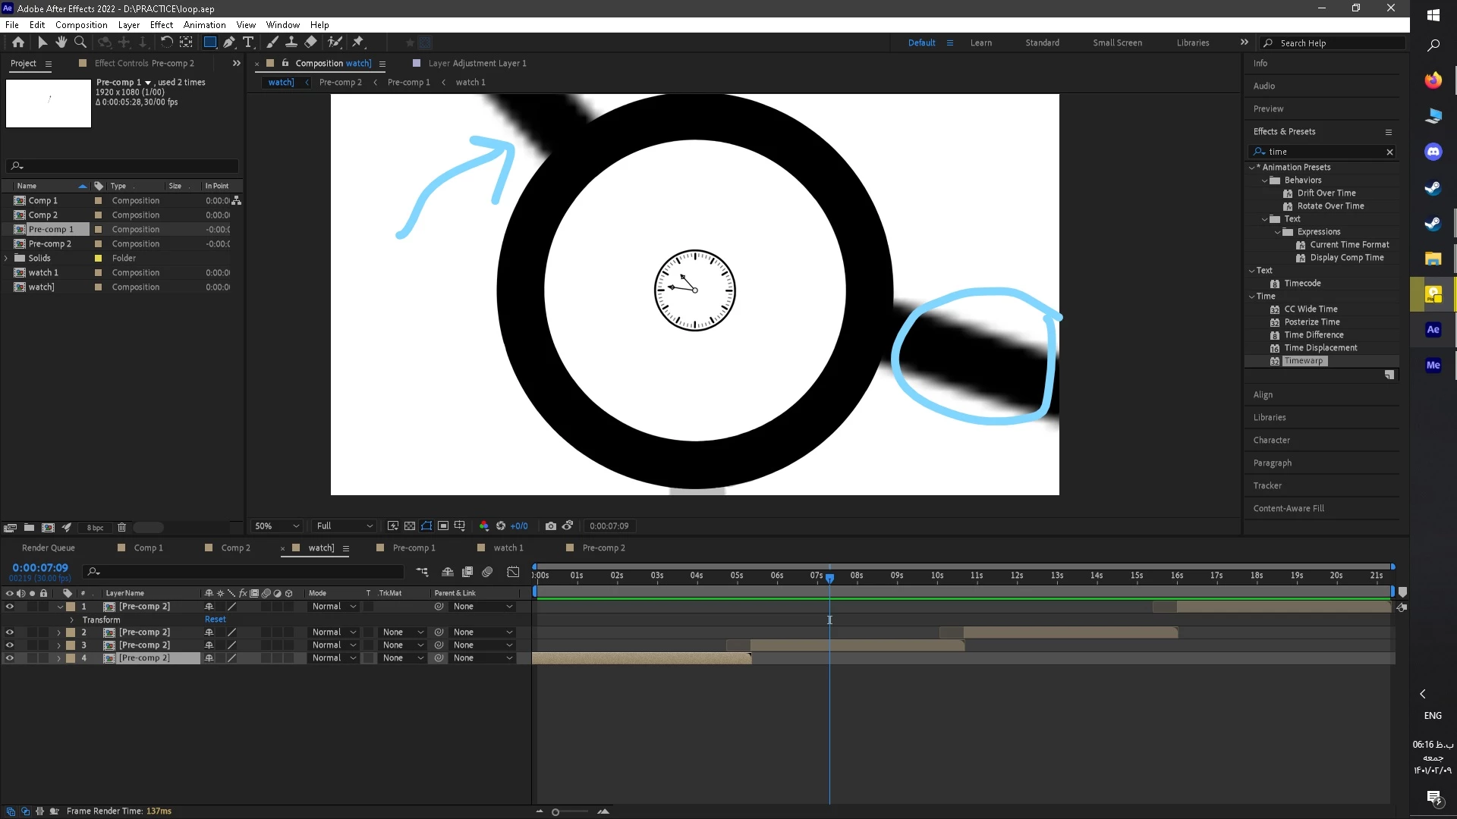The width and height of the screenshot is (1457, 819).
Task: Select the Puppet Pin tool
Action: tap(358, 42)
